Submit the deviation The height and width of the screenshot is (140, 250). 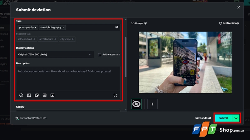point(223,118)
